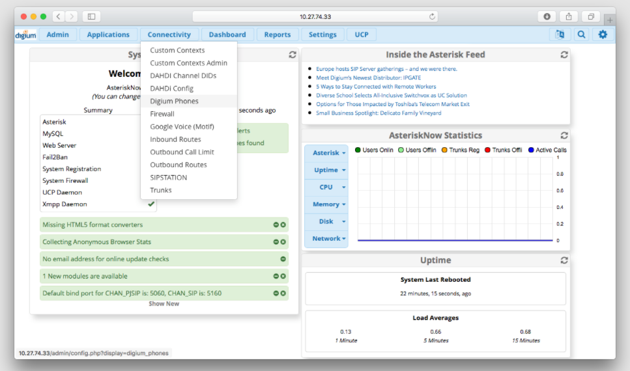This screenshot has height=371, width=630.
Task: Click the Digium logo icon
Action: coord(25,35)
